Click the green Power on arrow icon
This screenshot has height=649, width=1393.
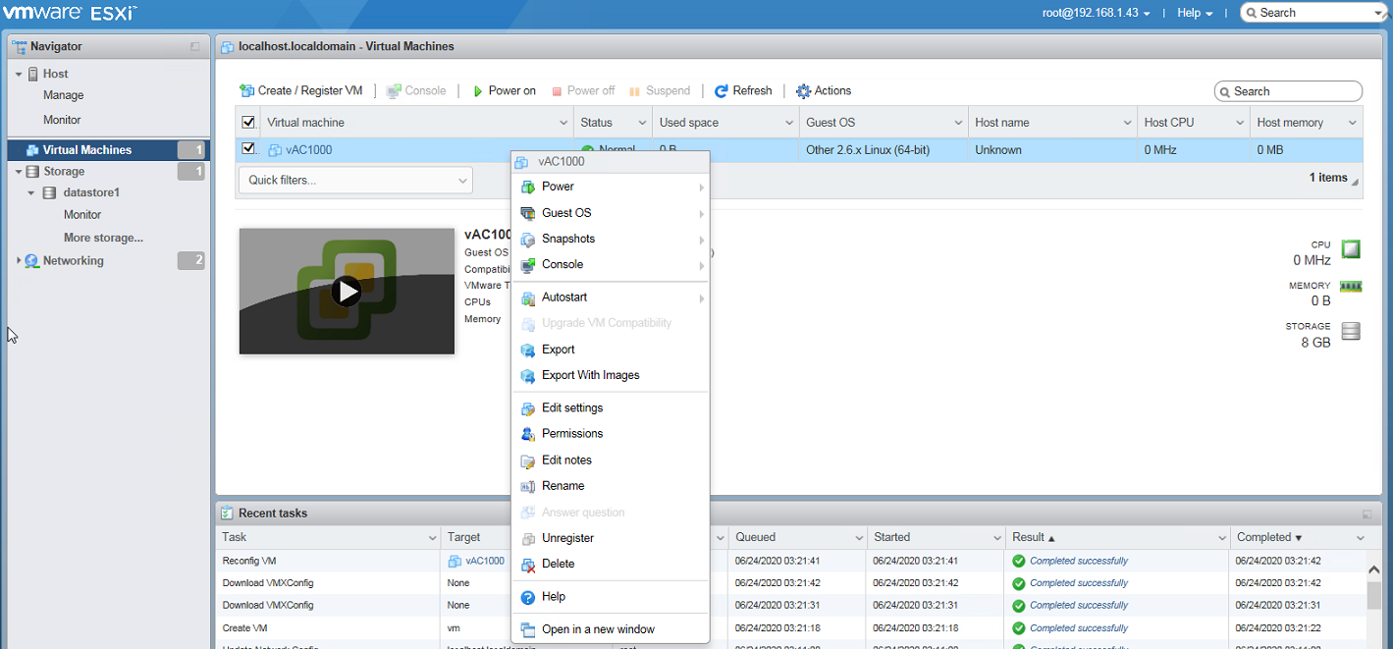[x=478, y=91]
